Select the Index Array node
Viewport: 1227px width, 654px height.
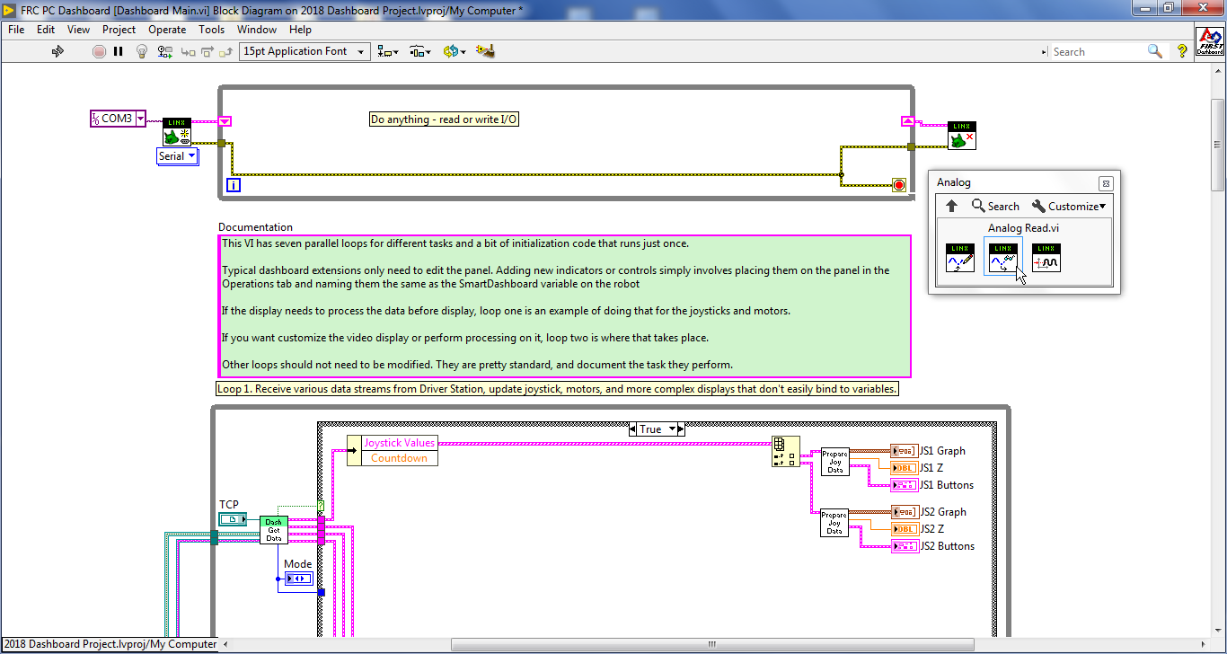tap(785, 452)
